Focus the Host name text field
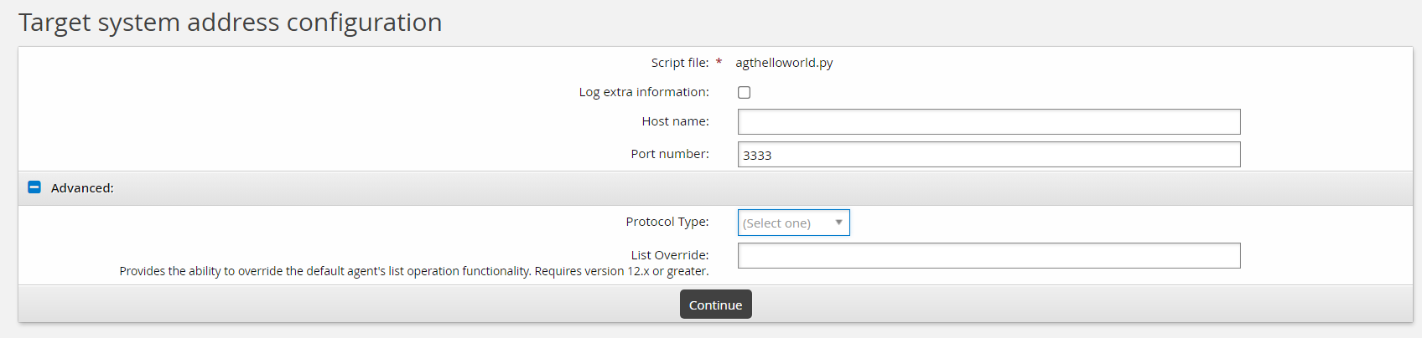This screenshot has width=1422, height=338. 989,122
